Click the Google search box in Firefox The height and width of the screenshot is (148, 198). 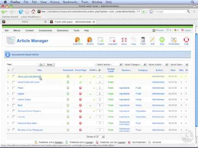[x=170, y=12]
